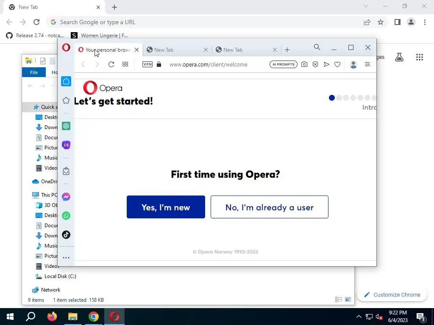Open 'Women Lingerie' bookmark in Chrome
Image resolution: width=434 pixels, height=325 pixels.
100,36
